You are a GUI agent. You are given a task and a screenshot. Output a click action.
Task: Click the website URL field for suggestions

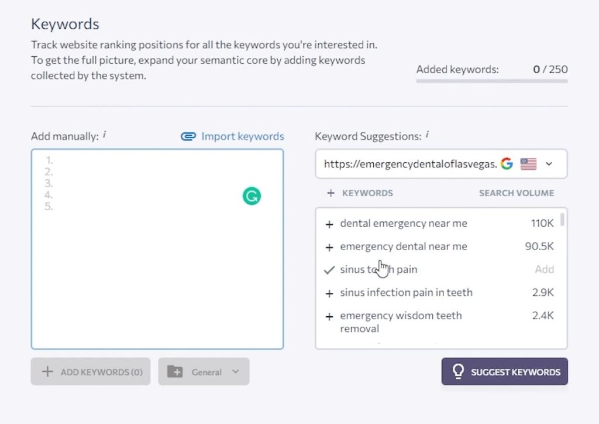coord(410,163)
